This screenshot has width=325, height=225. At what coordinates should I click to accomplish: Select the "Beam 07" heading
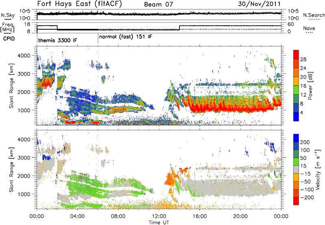[x=158, y=4]
